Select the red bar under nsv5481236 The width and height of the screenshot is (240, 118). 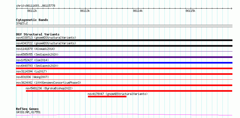click(x=129, y=91)
